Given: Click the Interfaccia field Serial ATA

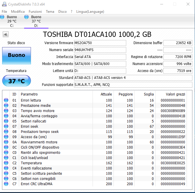Looking at the screenshot, I should click(100, 57).
